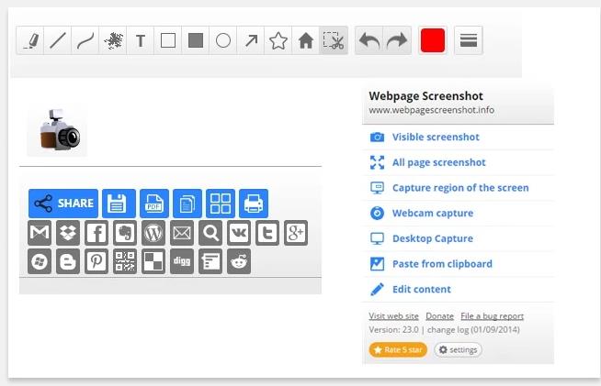The height and width of the screenshot is (386, 601).
Task: Select the curved line tool
Action: tap(85, 40)
